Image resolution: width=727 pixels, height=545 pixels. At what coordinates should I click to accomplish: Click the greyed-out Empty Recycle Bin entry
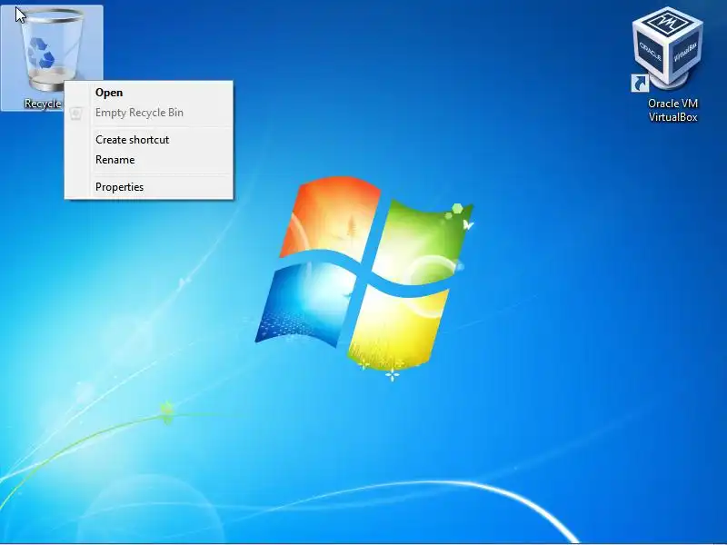pyautogui.click(x=148, y=113)
